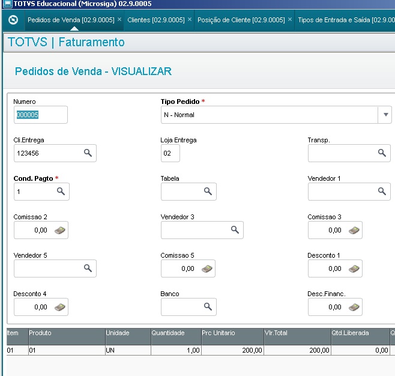
Task: Click the Numero field with 000005
Action: [41, 115]
